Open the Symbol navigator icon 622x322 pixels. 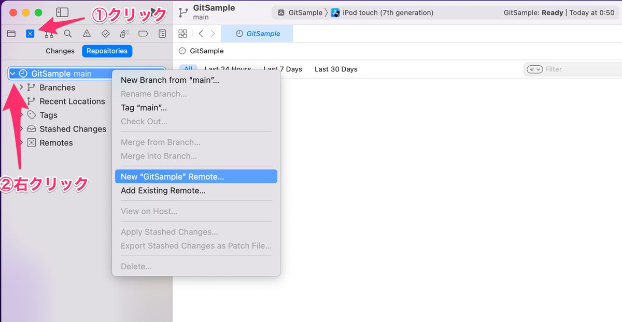(49, 34)
